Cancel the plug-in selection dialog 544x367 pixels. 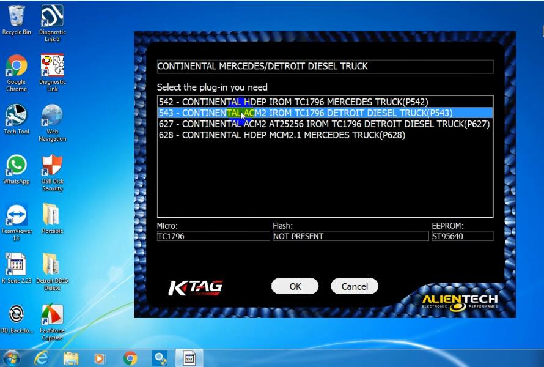(x=355, y=286)
